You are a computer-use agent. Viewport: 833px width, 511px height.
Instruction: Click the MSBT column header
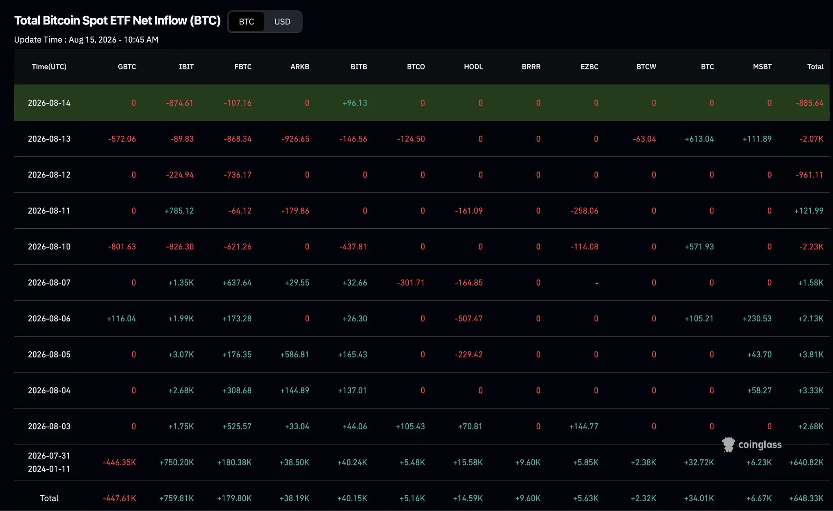(762, 67)
